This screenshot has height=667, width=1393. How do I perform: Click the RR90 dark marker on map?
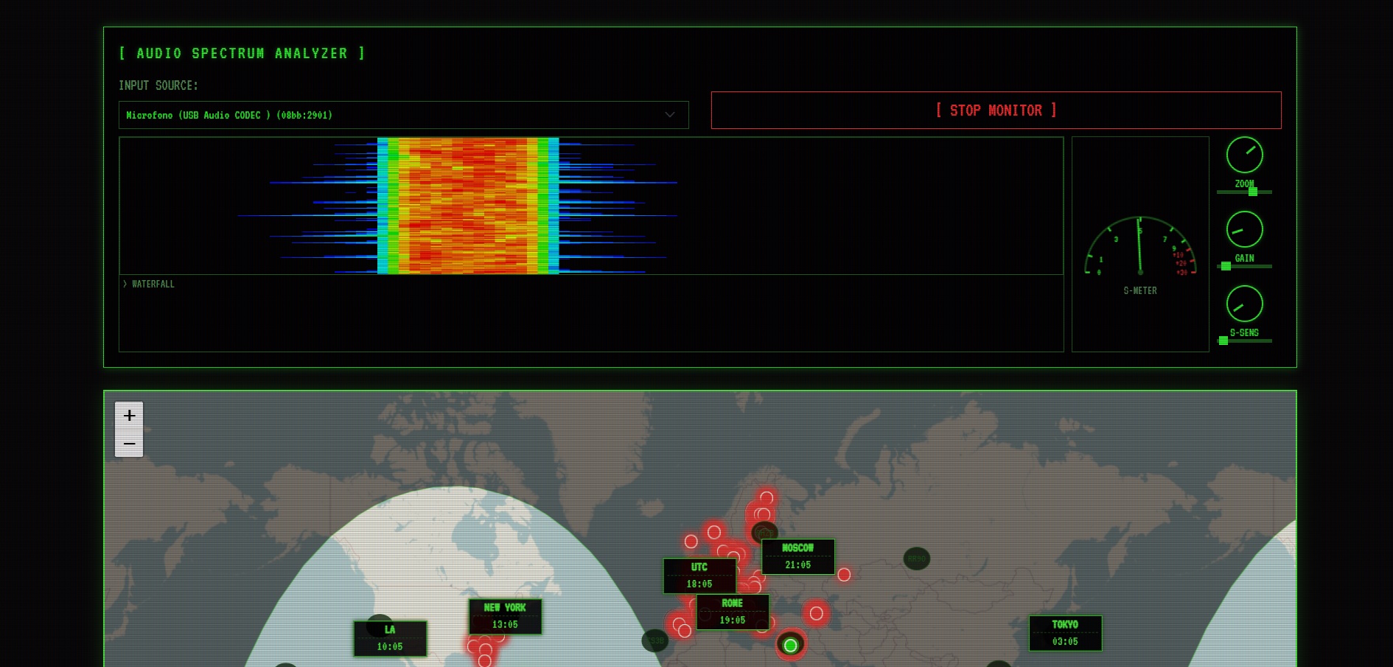click(916, 559)
